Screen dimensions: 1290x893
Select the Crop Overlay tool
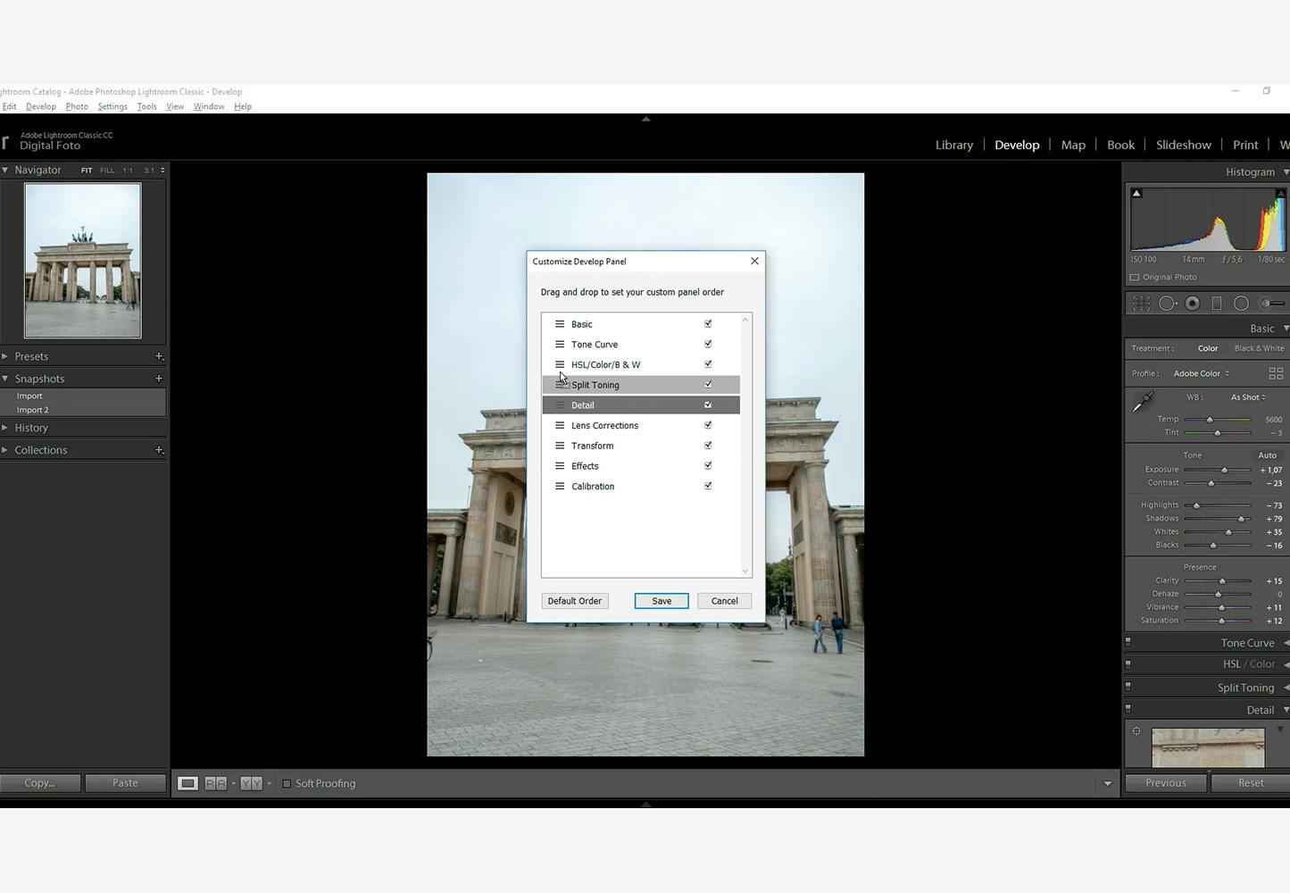tap(1141, 304)
